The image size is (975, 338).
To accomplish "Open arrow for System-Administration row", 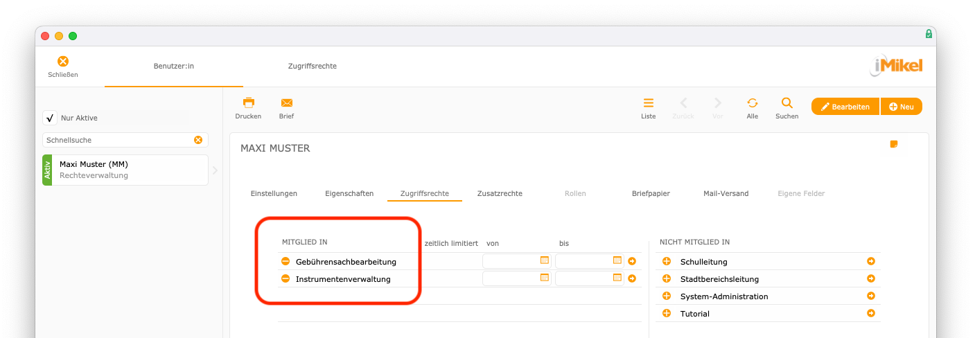I will pos(871,296).
